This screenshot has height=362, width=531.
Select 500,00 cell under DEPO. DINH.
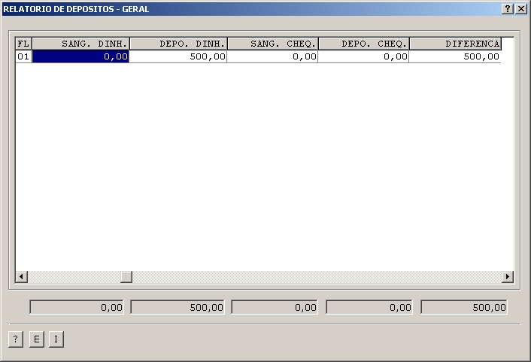point(178,56)
